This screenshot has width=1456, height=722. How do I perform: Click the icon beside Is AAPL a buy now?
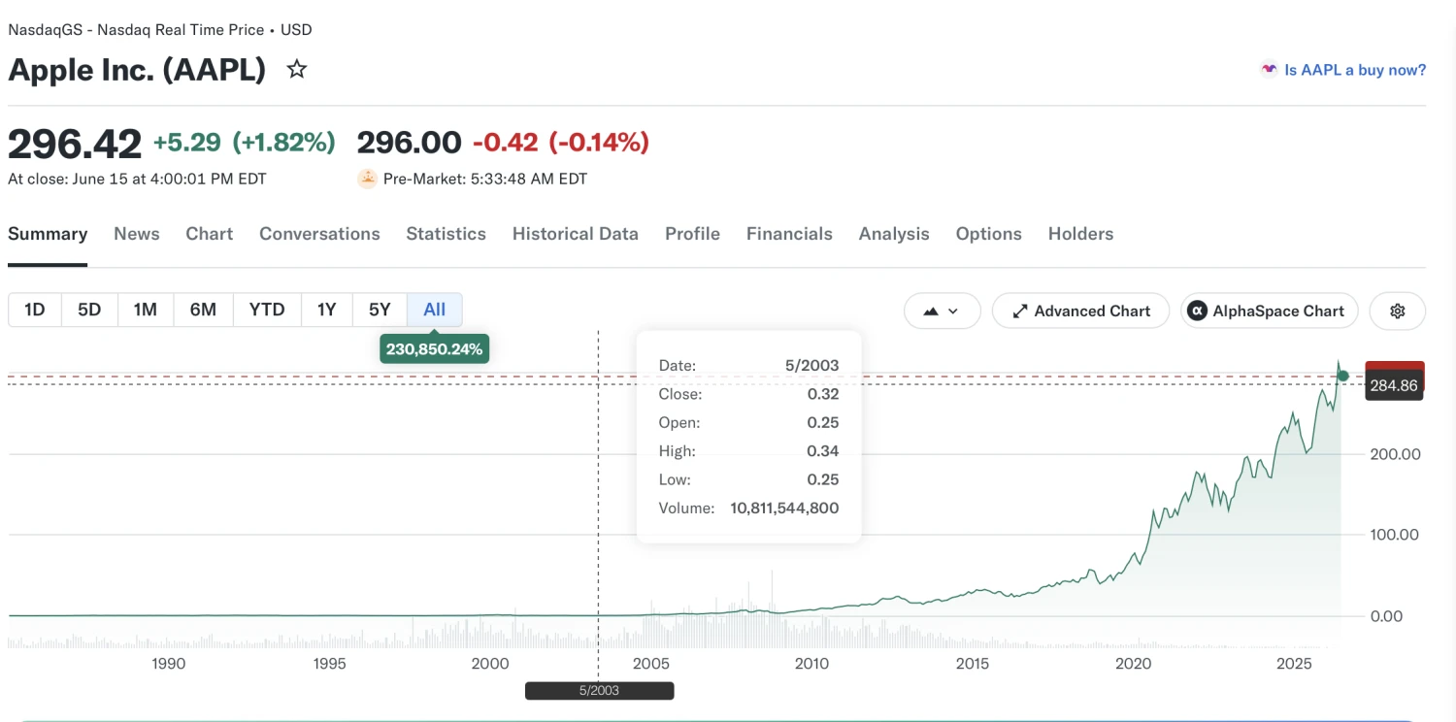(x=1269, y=70)
